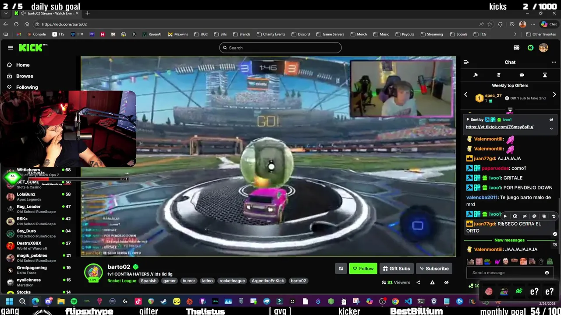Image resolution: width=561 pixels, height=315 pixels.
Task: Click the Follow button
Action: tap(363, 269)
